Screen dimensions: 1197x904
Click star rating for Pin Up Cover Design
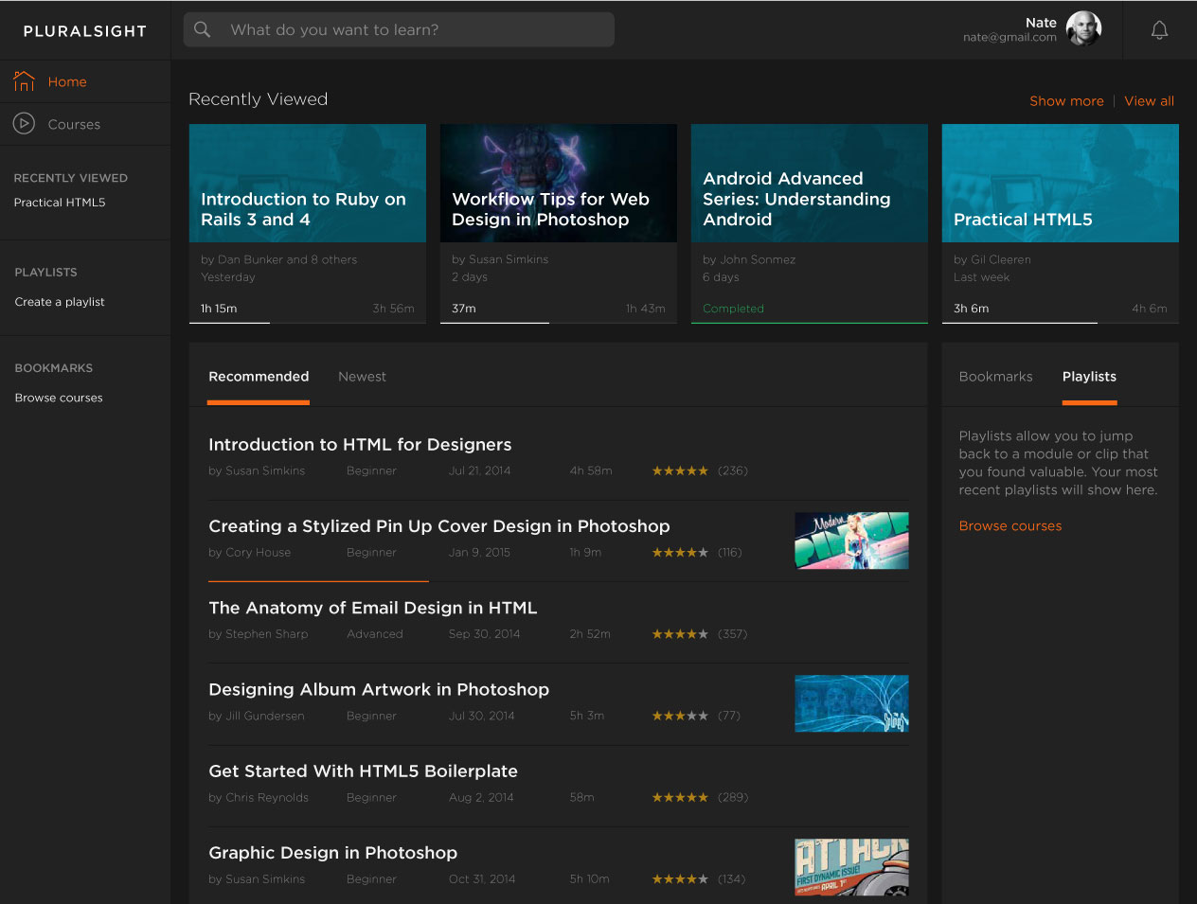[680, 553]
